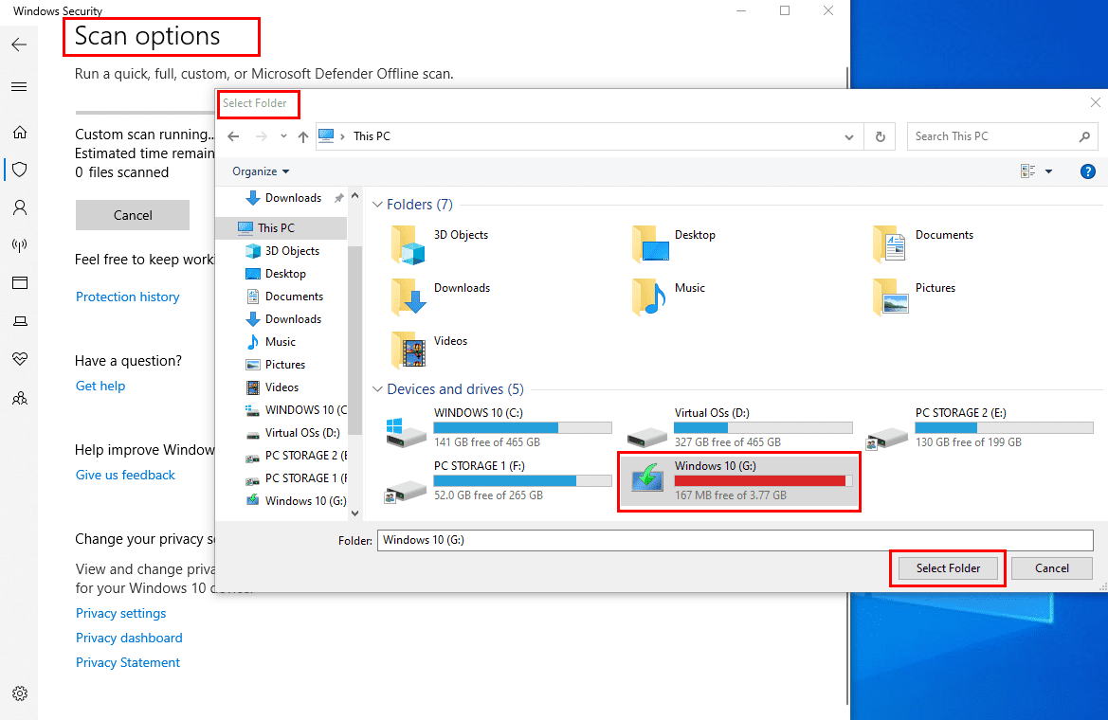
Task: Click the Folder name input field
Action: pyautogui.click(x=735, y=540)
